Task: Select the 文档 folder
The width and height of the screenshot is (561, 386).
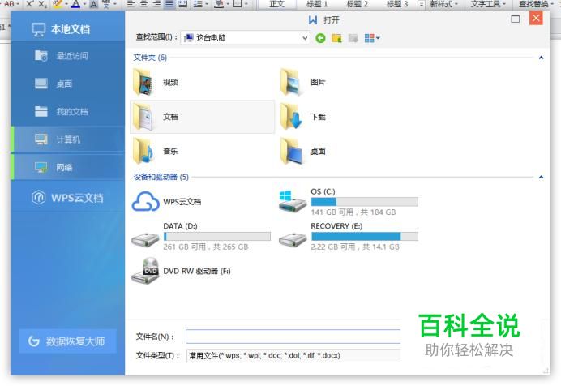Action: coord(202,117)
